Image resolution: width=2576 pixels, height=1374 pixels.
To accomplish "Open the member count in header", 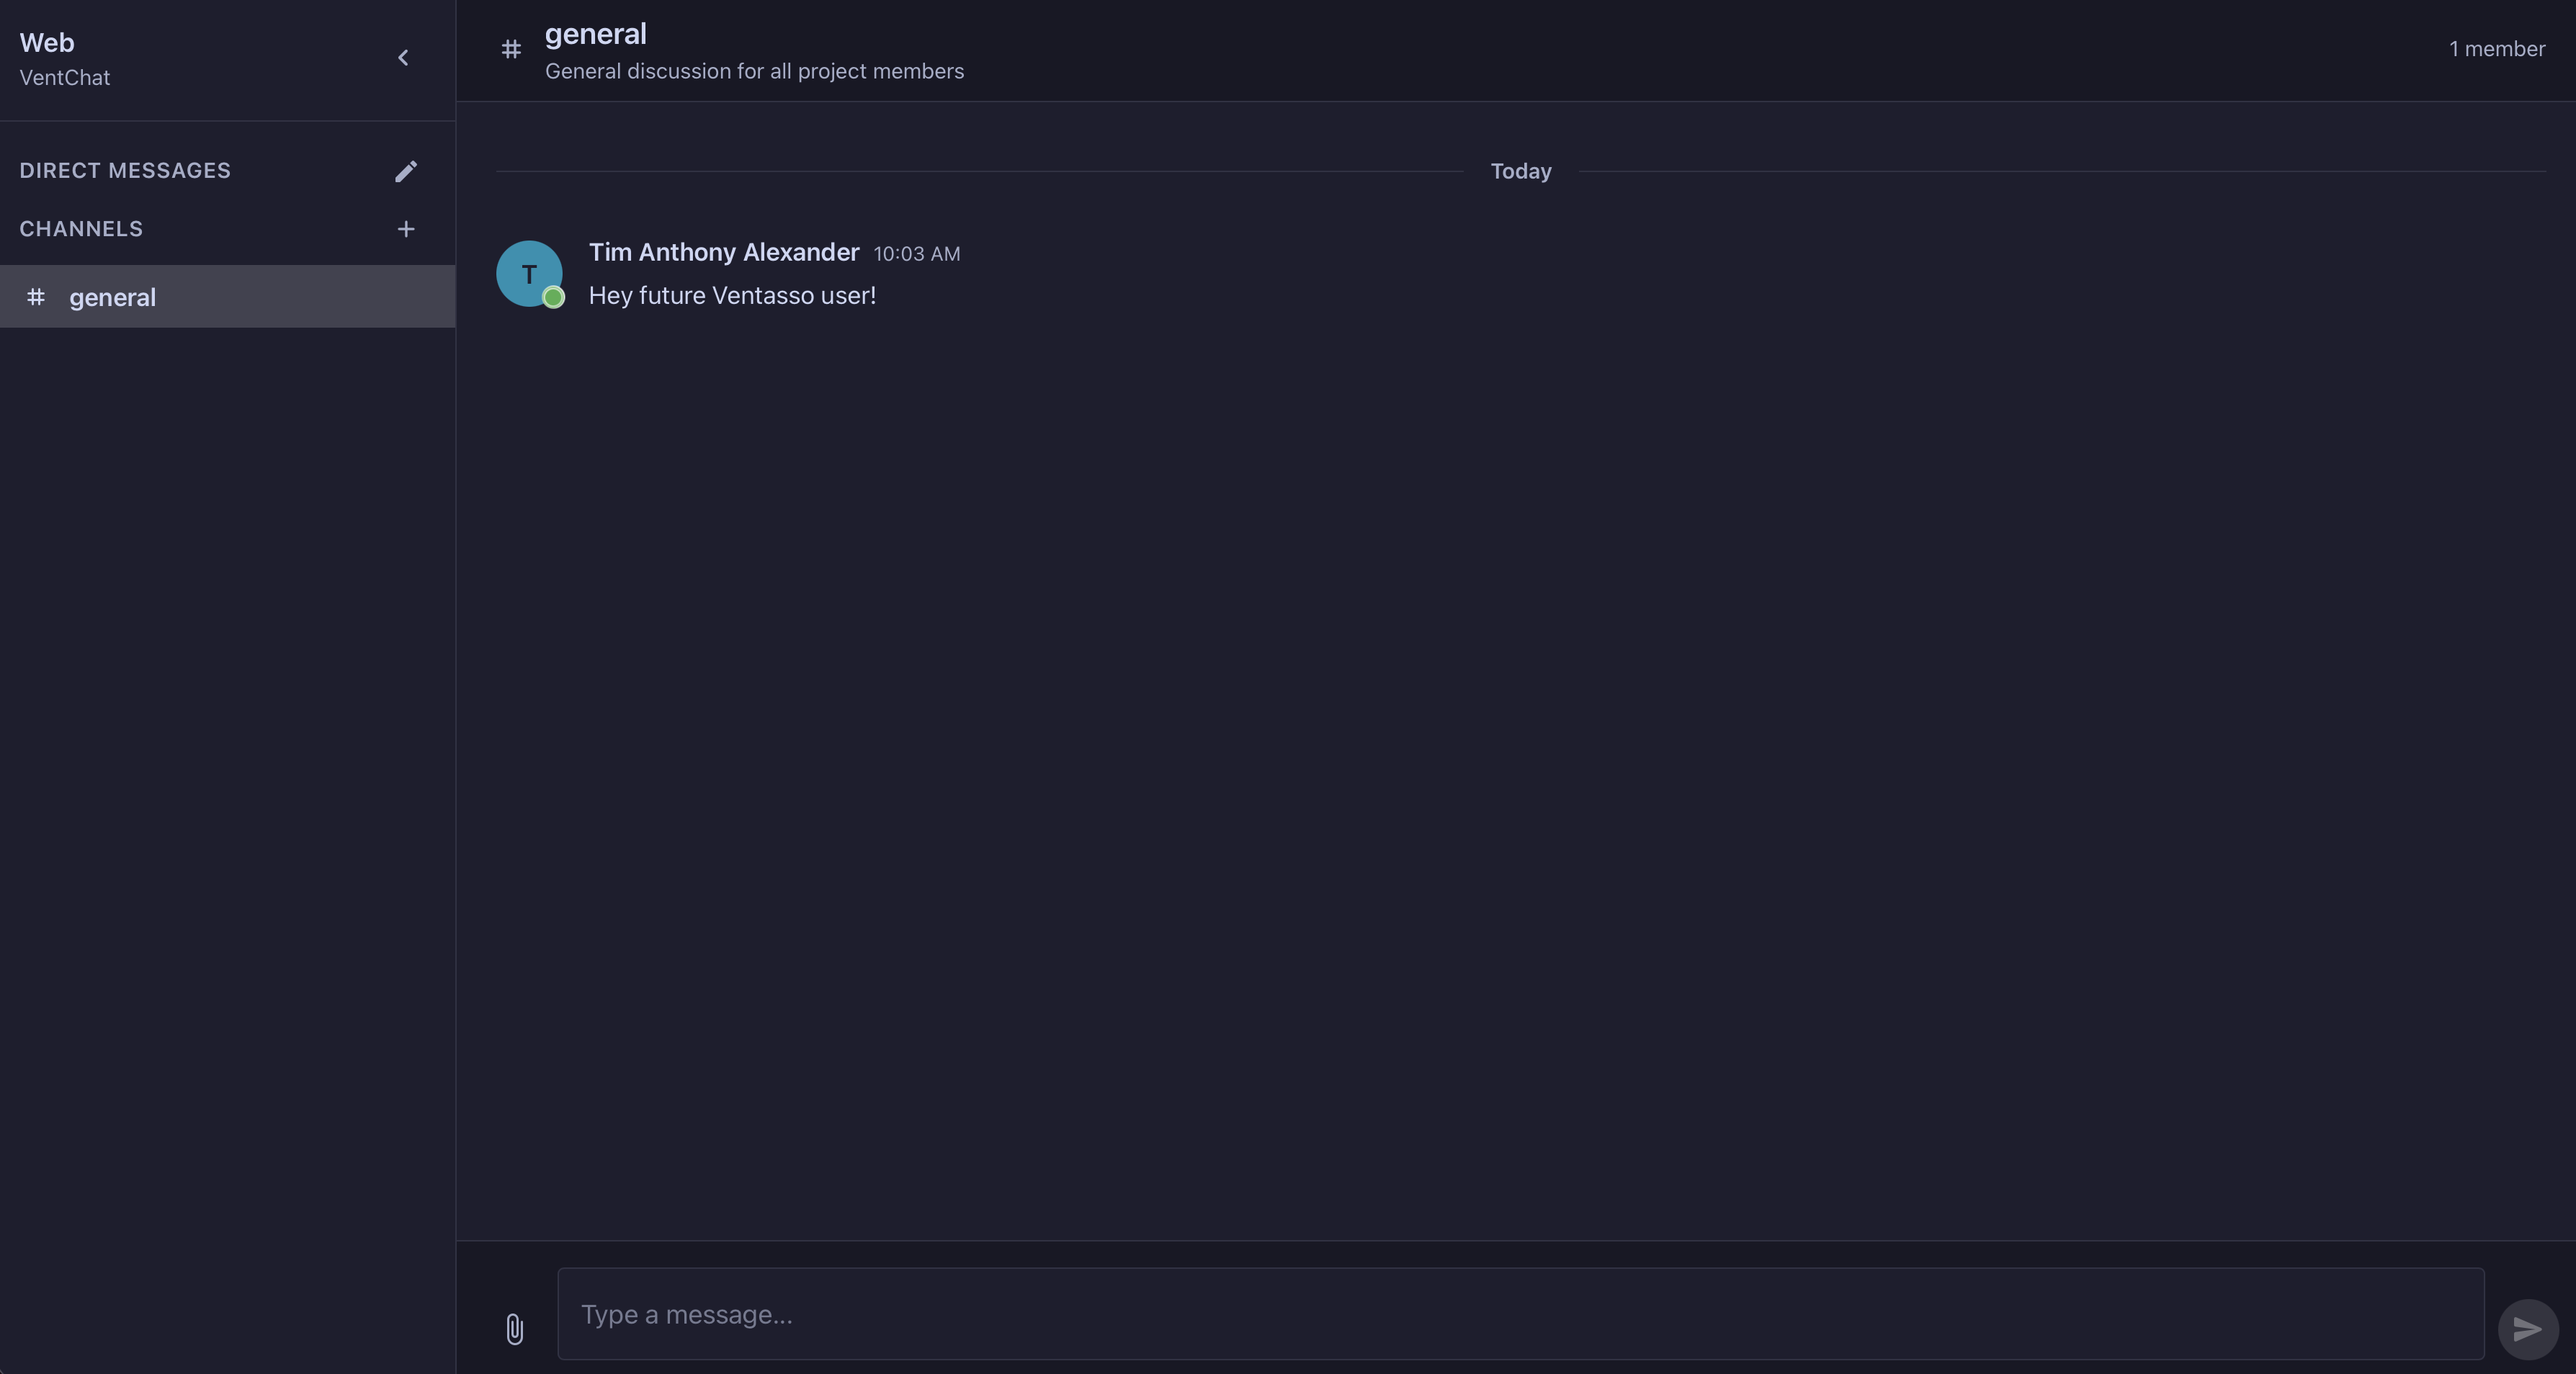I will click(x=2496, y=49).
